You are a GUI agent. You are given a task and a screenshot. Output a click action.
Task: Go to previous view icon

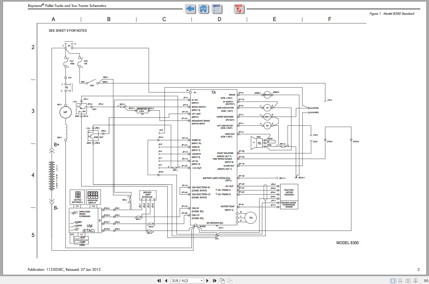coord(222,281)
